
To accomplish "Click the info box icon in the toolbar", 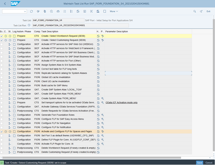I will (x=85, y=11).
